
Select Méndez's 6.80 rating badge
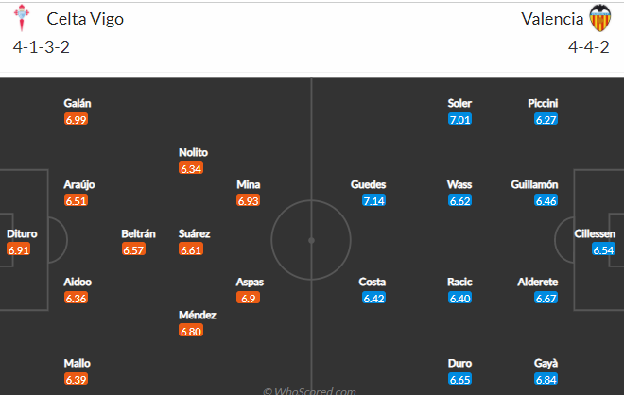coord(191,331)
